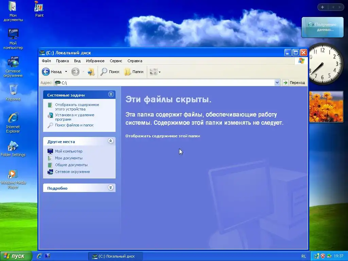Click Поиск файлов и папок link
The height and width of the screenshot is (261, 348).
pos(74,125)
